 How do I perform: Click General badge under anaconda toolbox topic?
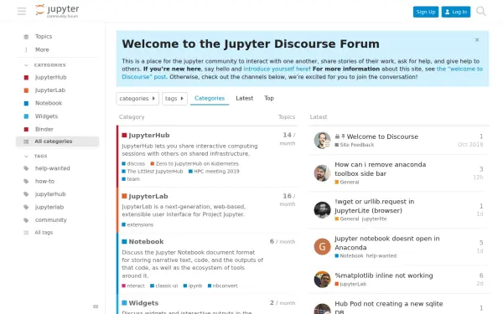(x=347, y=182)
